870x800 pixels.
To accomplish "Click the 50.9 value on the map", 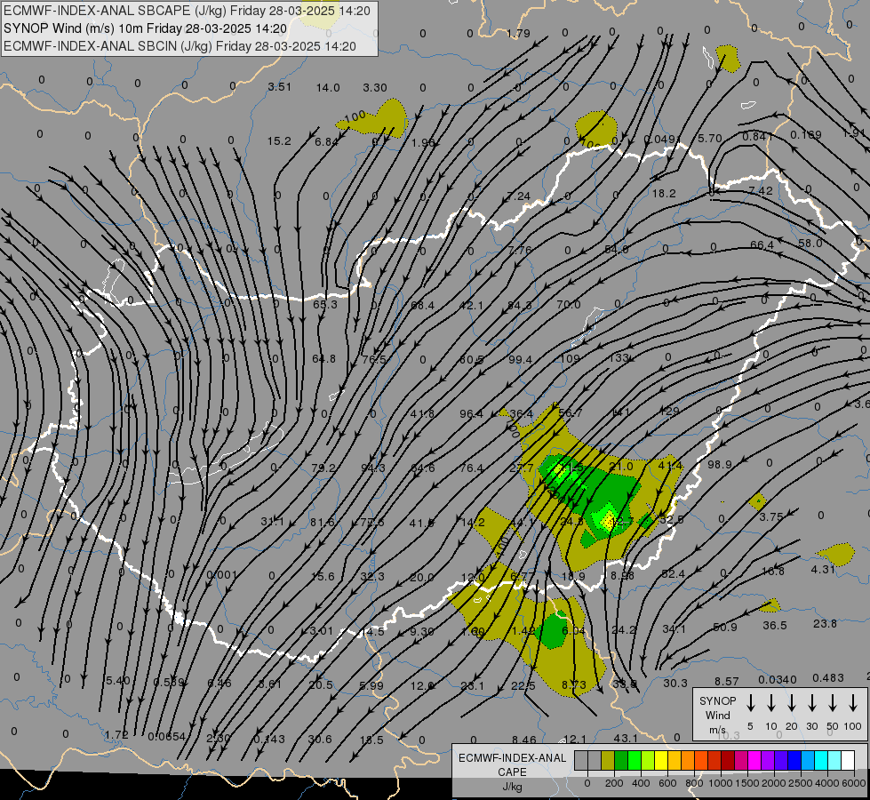I will (x=724, y=628).
